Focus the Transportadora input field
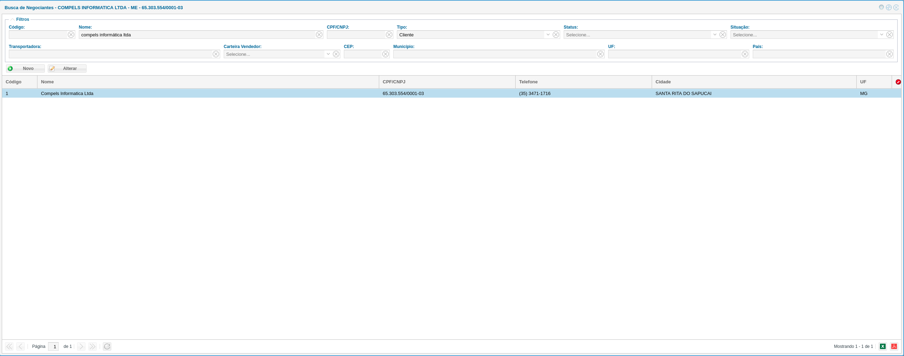The image size is (904, 356). (110, 54)
